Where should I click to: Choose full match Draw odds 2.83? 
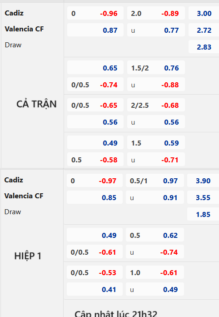click(x=204, y=47)
